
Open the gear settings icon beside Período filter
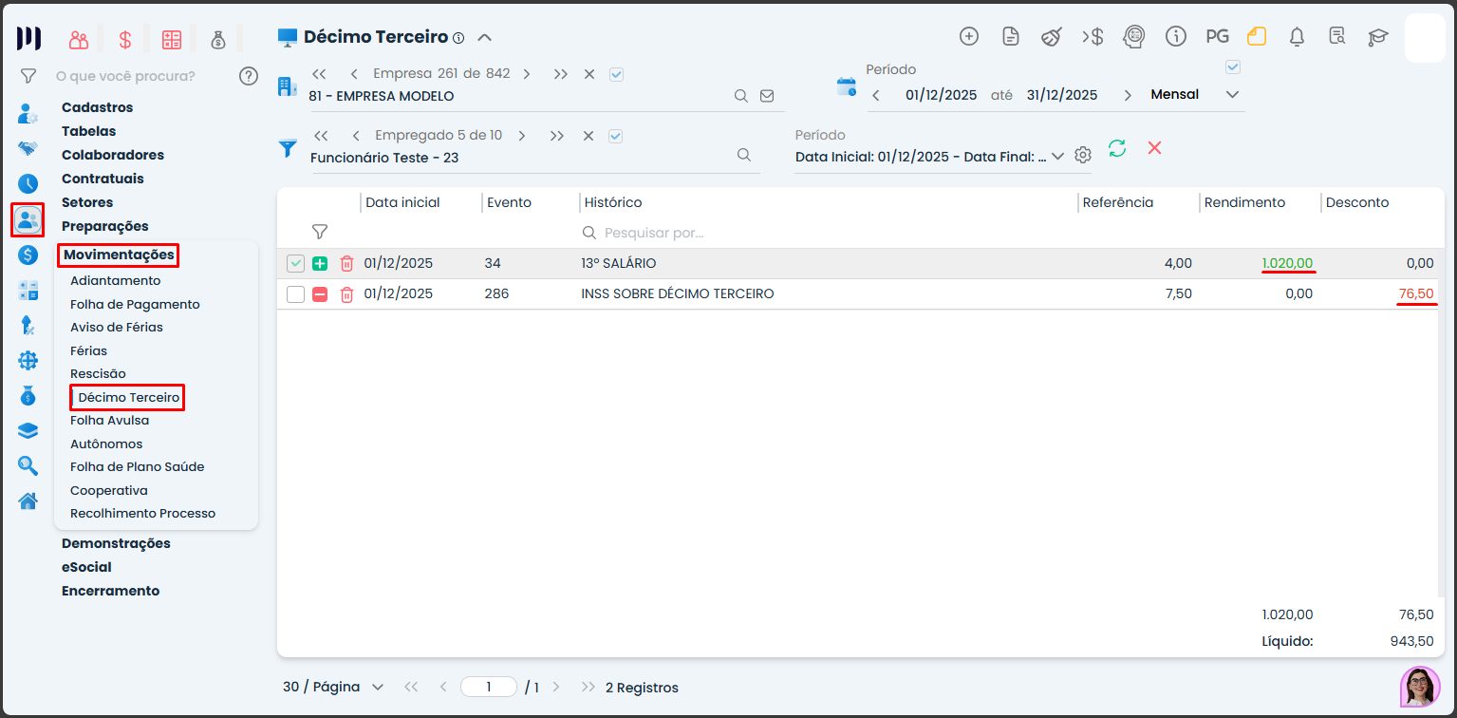coord(1083,155)
